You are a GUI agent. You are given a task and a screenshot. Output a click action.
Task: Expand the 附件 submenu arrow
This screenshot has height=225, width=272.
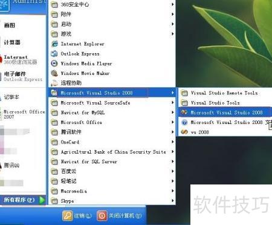pyautogui.click(x=172, y=14)
